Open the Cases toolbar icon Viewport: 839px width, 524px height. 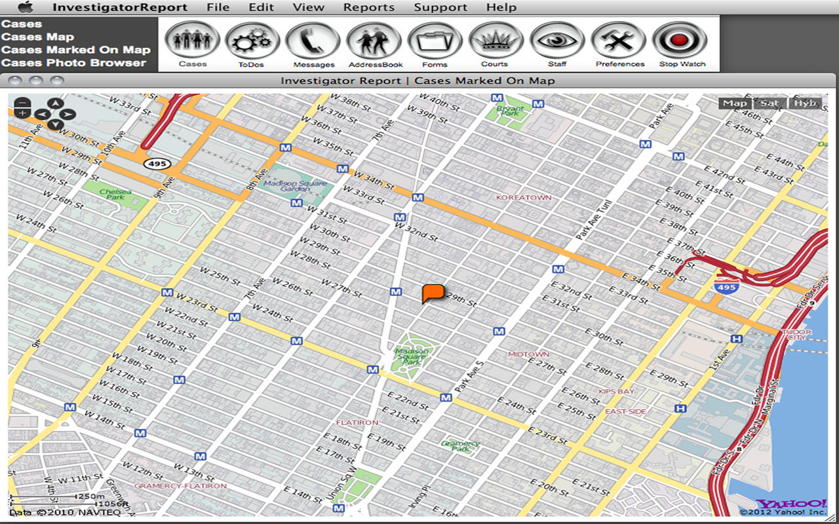(193, 40)
